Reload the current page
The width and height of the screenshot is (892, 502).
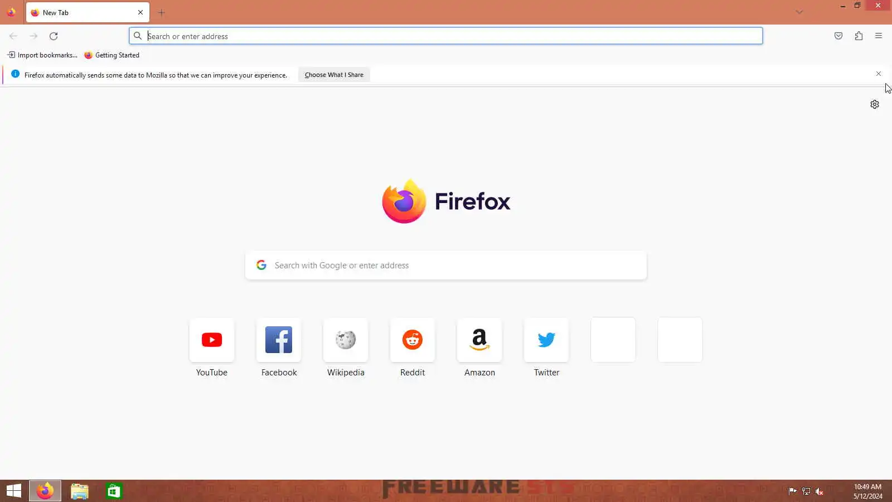pos(54,36)
